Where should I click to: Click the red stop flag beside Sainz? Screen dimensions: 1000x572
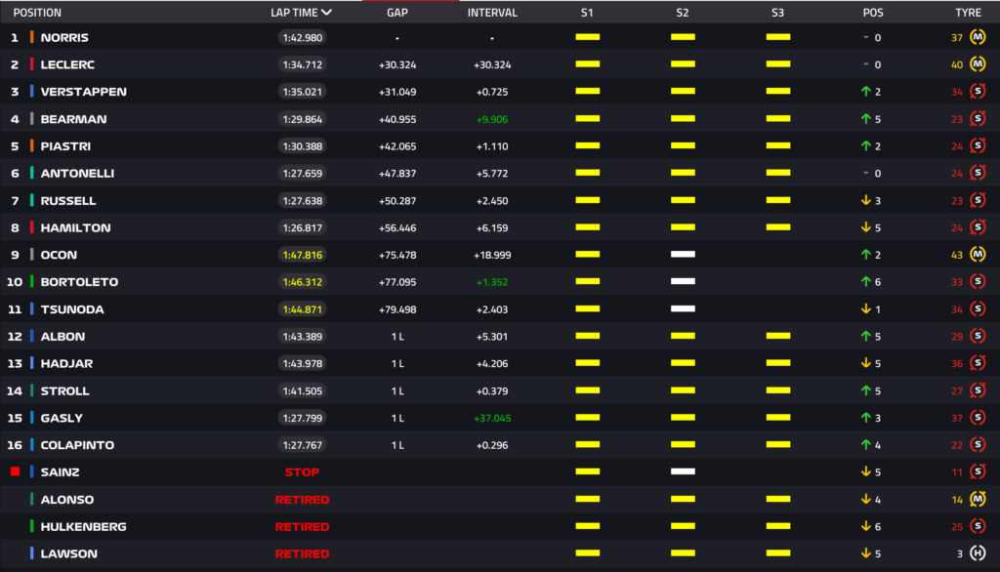15,471
